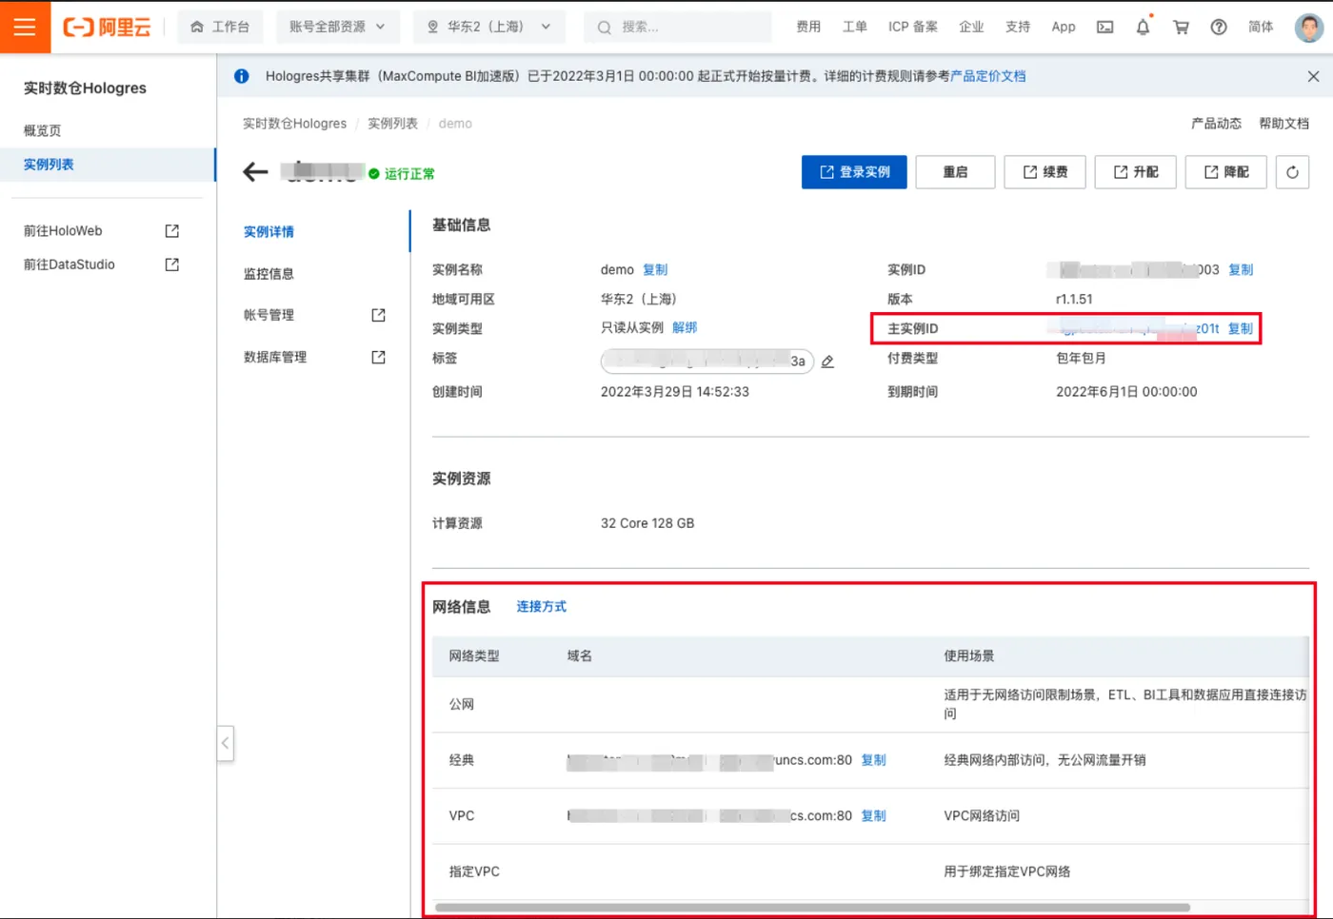Click 升配 button
1333x919 pixels.
1135,172
